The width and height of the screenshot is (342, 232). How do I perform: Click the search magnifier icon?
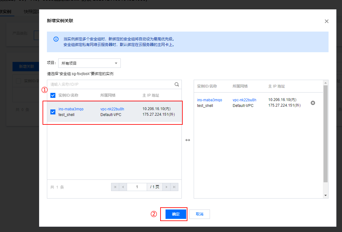[x=177, y=84]
